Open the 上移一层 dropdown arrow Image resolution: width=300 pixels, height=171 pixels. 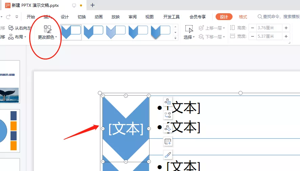[224, 28]
